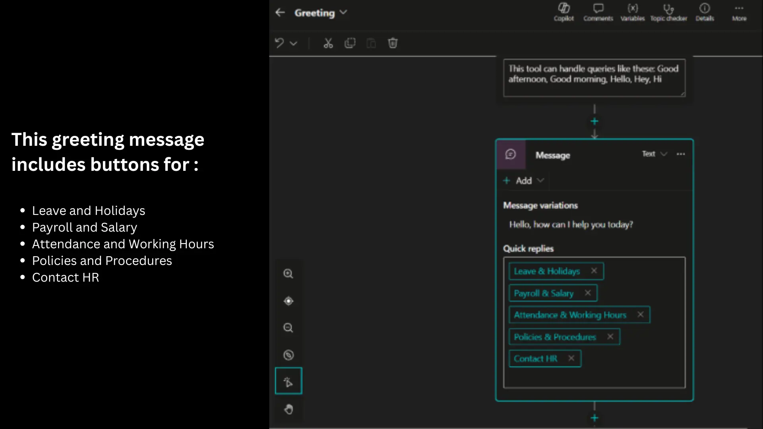Open the Comments panel
Viewport: 763px width, 429px height.
[x=598, y=12]
